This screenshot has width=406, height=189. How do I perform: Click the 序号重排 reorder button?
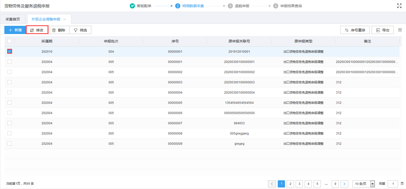point(355,30)
